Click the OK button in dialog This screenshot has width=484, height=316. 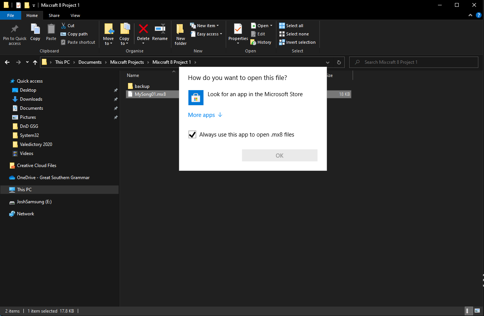(x=280, y=155)
